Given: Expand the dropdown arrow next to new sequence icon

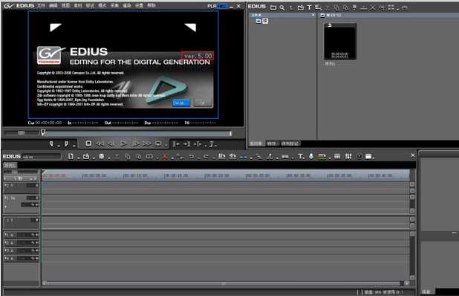Looking at the screenshot, I should pyautogui.click(x=78, y=158).
